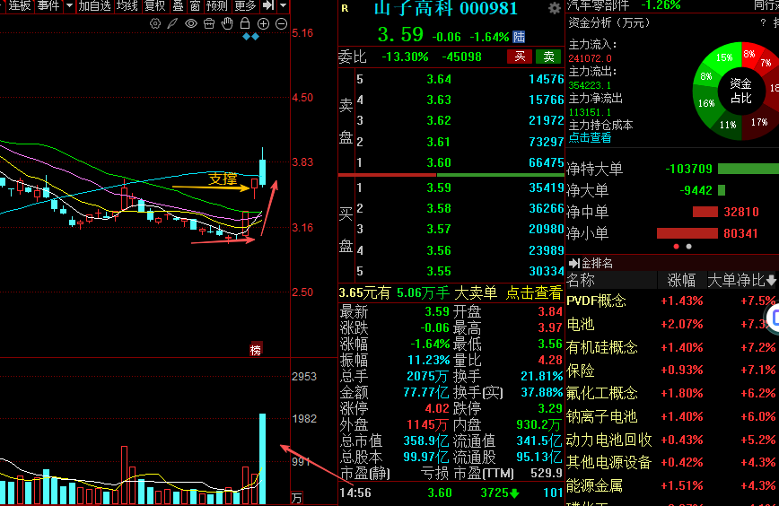Click sell level 1 price 3.60
The width and height of the screenshot is (779, 506).
point(439,163)
